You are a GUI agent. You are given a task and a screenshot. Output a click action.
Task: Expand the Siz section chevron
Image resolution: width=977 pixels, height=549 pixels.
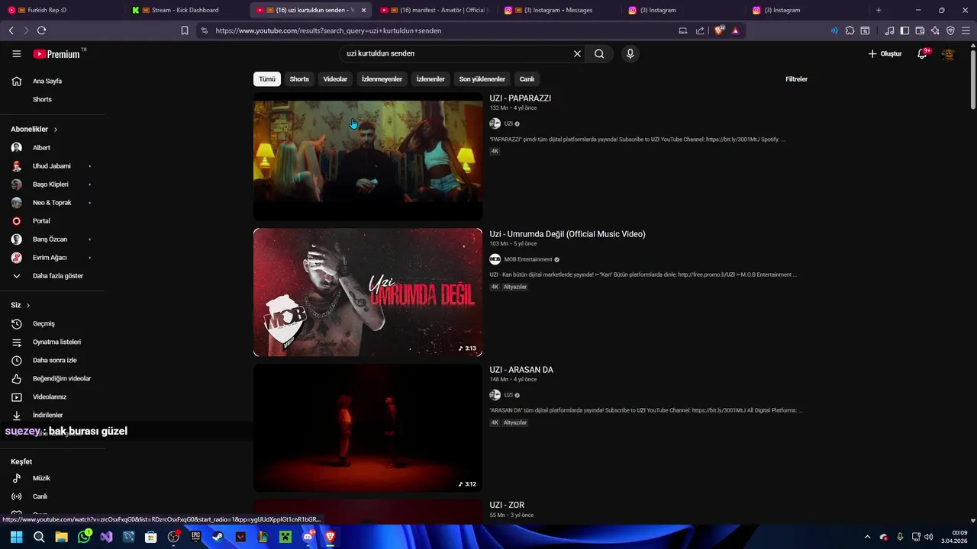pyautogui.click(x=28, y=305)
